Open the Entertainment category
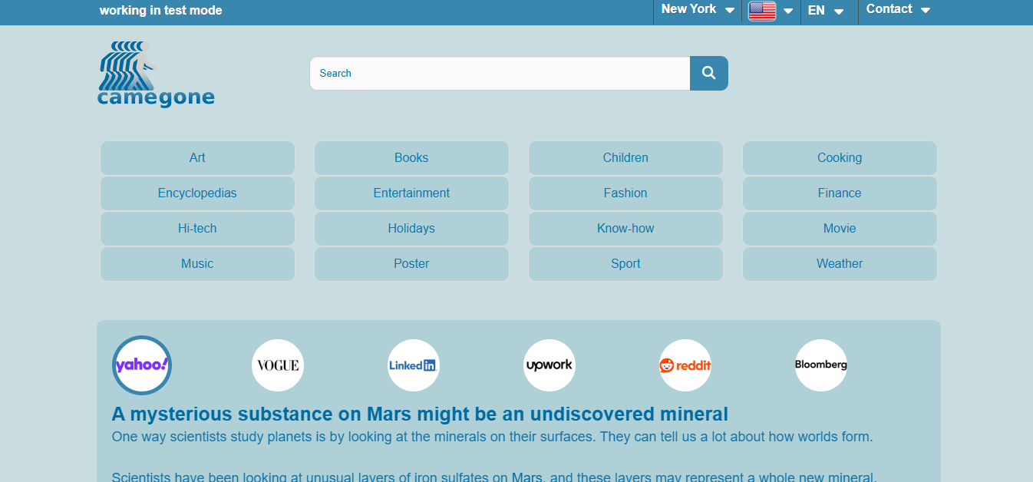Image resolution: width=1033 pixels, height=482 pixels. (411, 193)
